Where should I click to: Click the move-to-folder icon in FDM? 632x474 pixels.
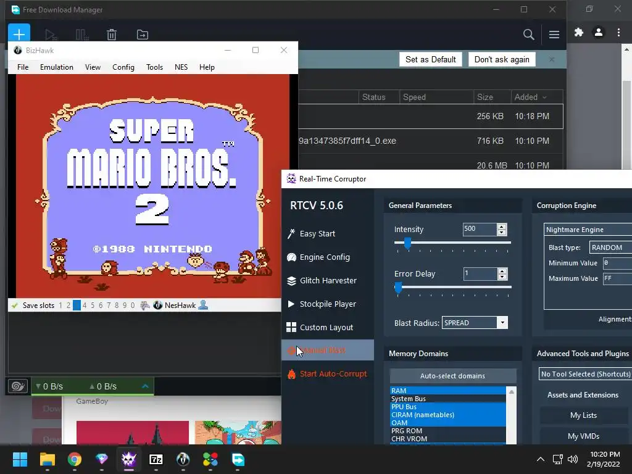click(143, 35)
